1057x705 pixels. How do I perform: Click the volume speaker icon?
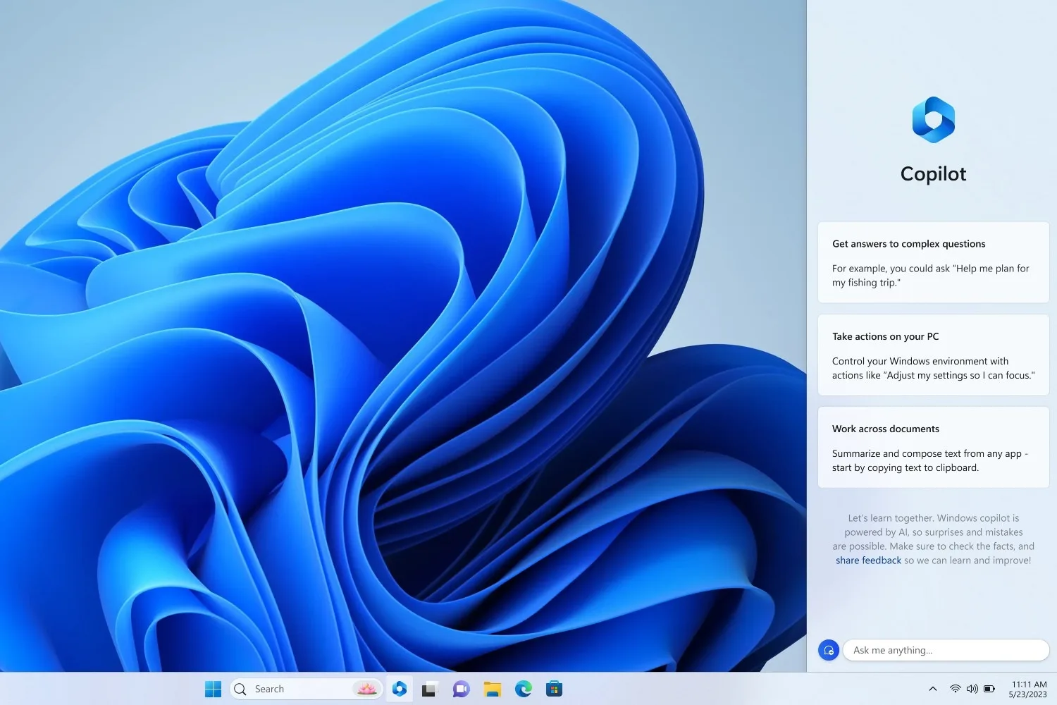pos(972,689)
